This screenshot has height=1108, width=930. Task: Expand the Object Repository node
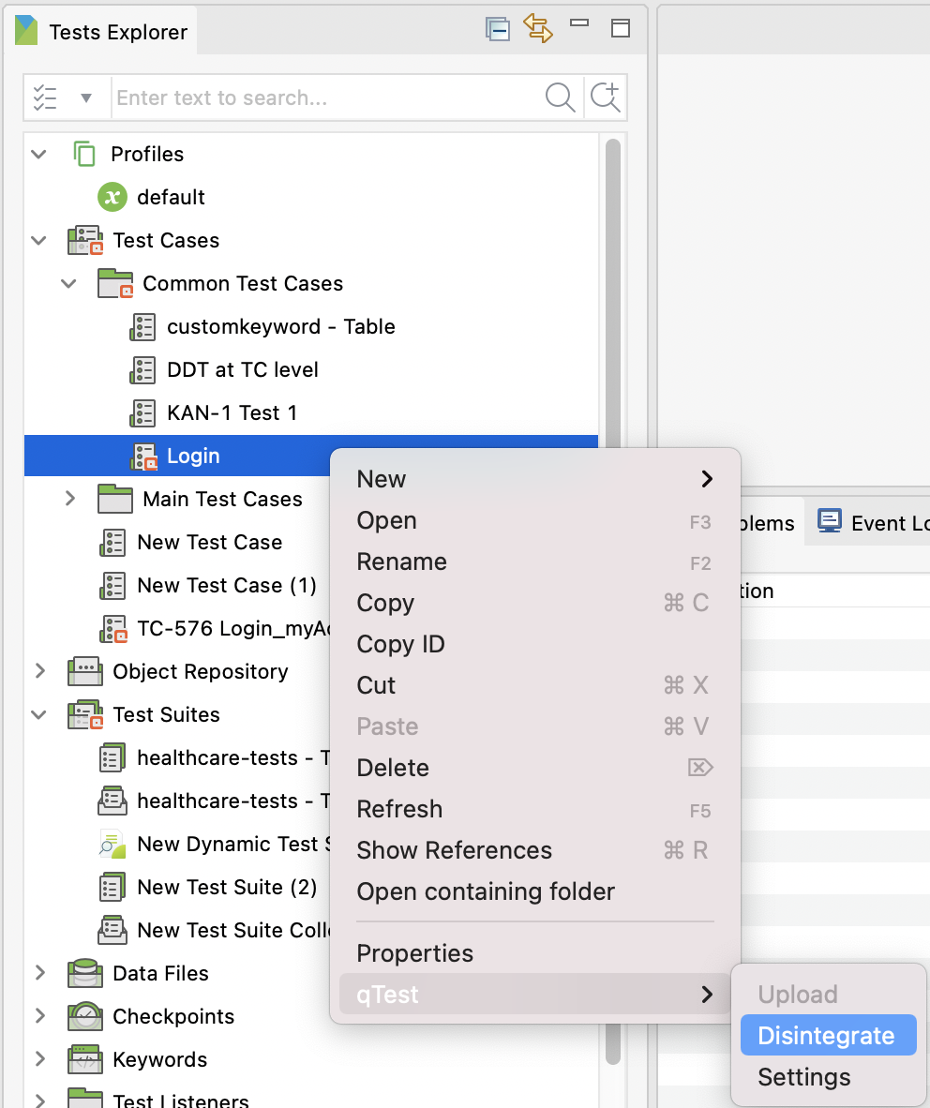pos(37,671)
